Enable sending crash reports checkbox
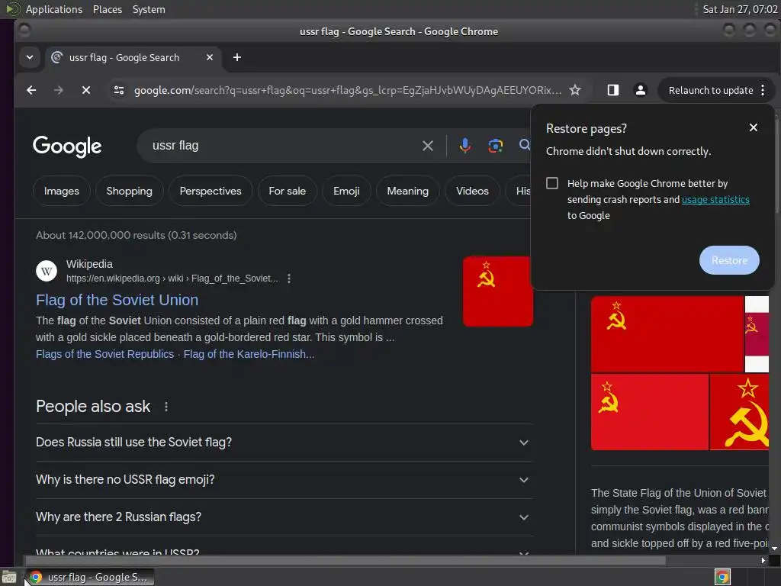This screenshot has height=586, width=781. pos(552,183)
